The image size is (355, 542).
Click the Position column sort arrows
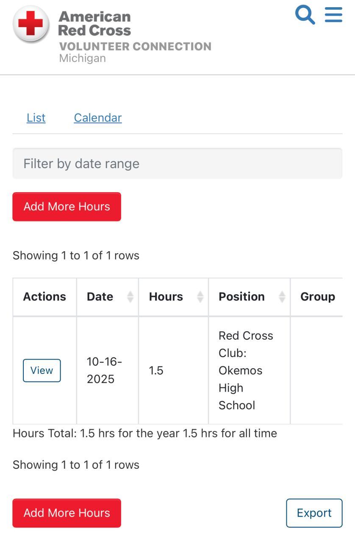point(282,297)
